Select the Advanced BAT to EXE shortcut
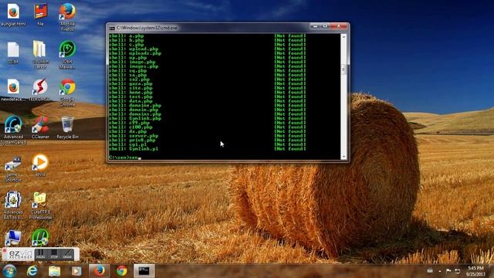 [13, 205]
